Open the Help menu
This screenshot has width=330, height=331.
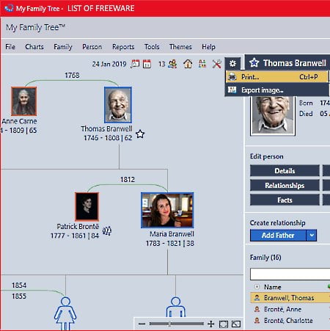[x=208, y=47]
